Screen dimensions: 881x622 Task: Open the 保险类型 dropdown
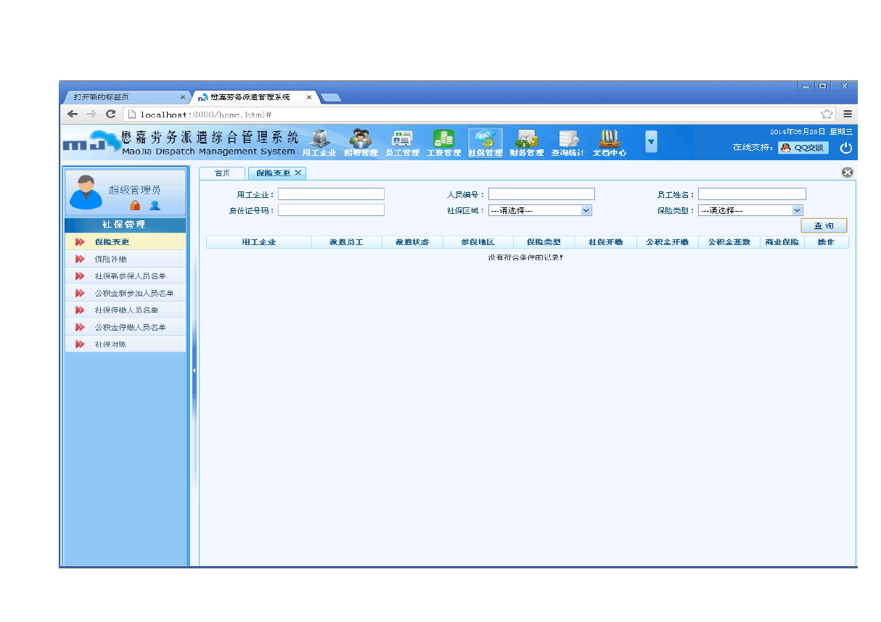tap(750, 210)
